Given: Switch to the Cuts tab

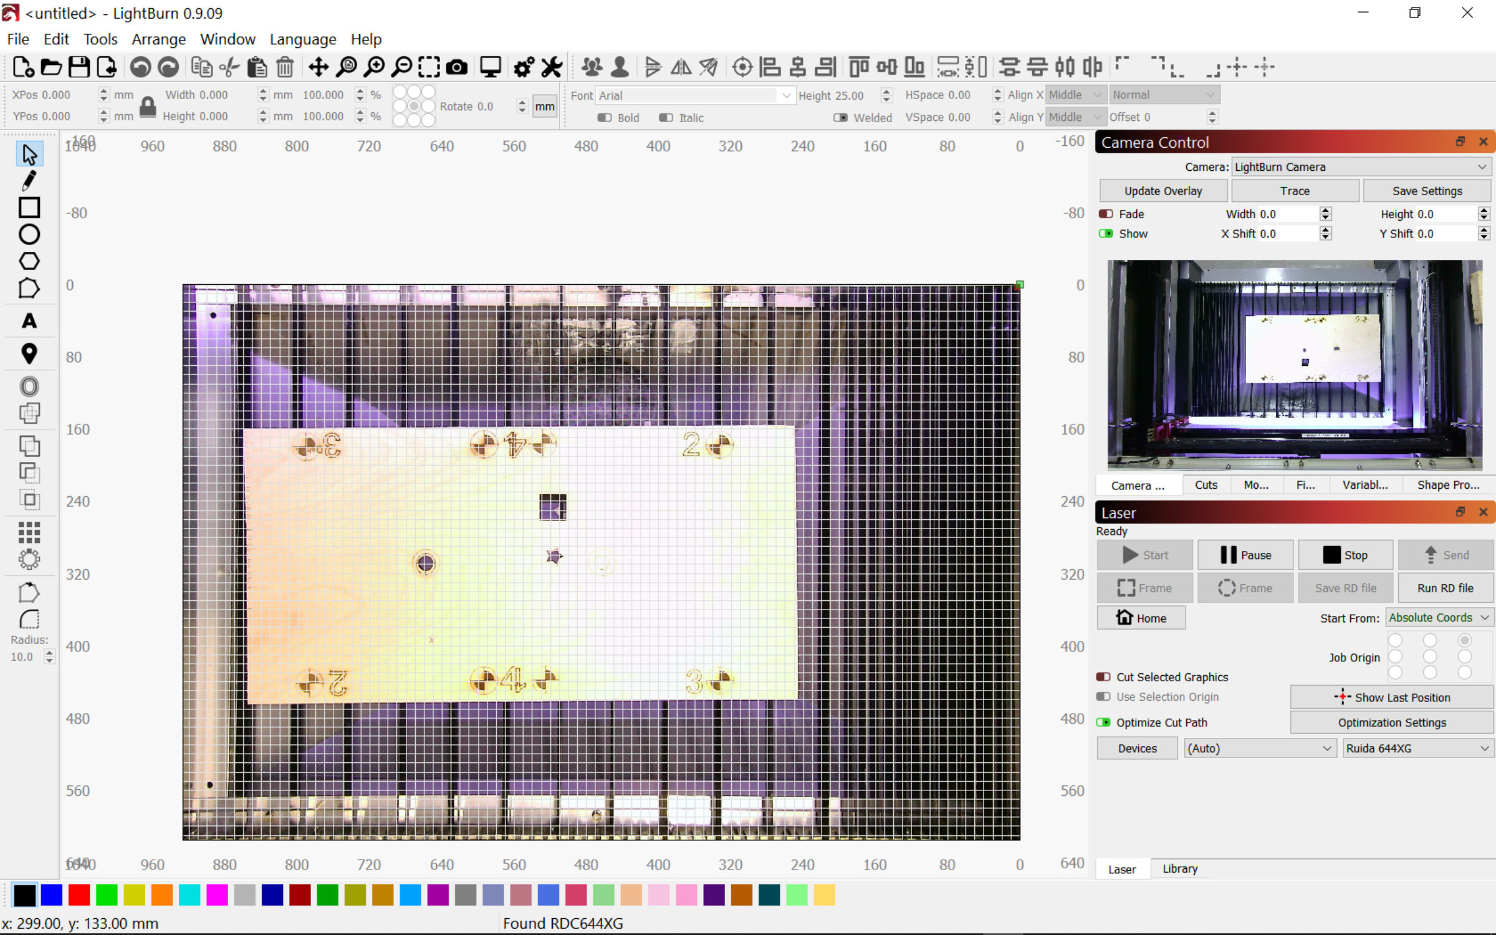Looking at the screenshot, I should click(x=1206, y=485).
